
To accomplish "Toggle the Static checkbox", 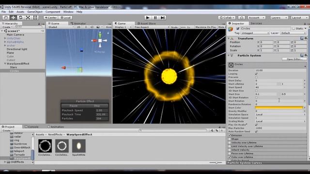I will point(294,29).
